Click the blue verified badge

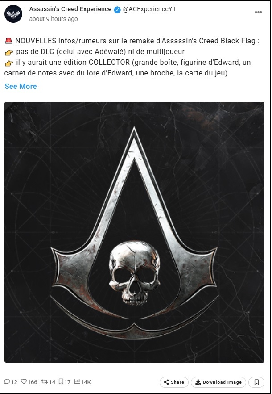pos(117,9)
